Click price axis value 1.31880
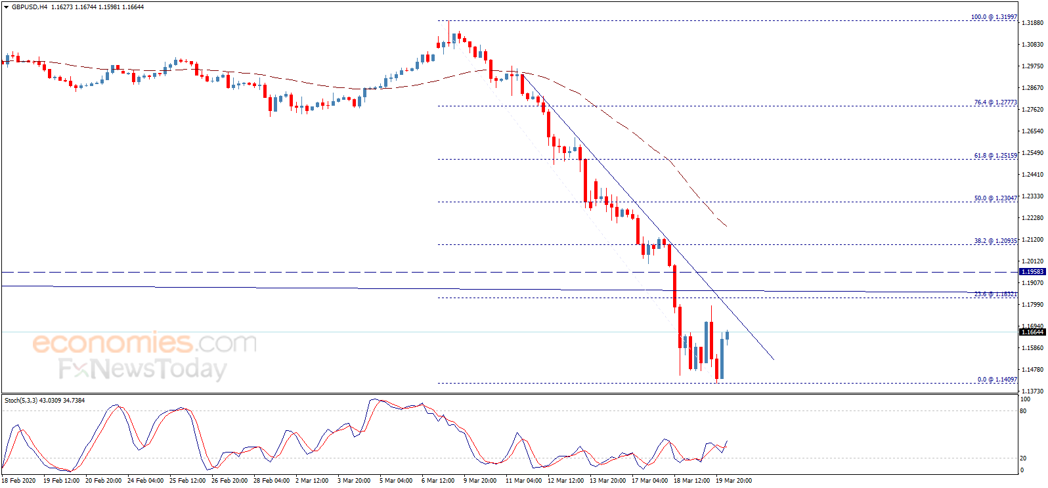This screenshot has height=488, width=1048. pyautogui.click(x=1032, y=23)
